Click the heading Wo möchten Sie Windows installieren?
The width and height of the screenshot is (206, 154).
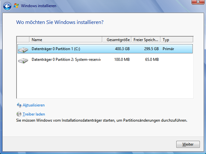(60, 22)
